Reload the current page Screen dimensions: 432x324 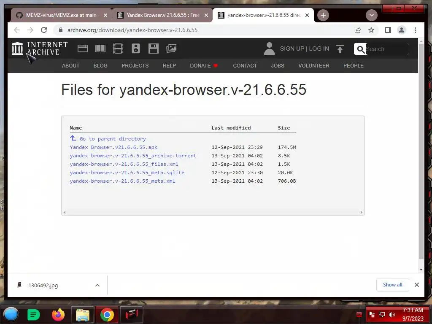pyautogui.click(x=44, y=30)
